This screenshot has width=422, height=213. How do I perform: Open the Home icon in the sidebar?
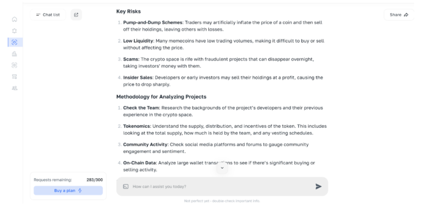pos(14,19)
